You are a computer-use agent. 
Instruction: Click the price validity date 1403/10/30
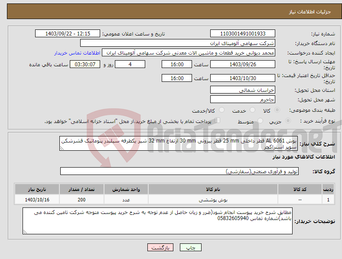(243, 78)
